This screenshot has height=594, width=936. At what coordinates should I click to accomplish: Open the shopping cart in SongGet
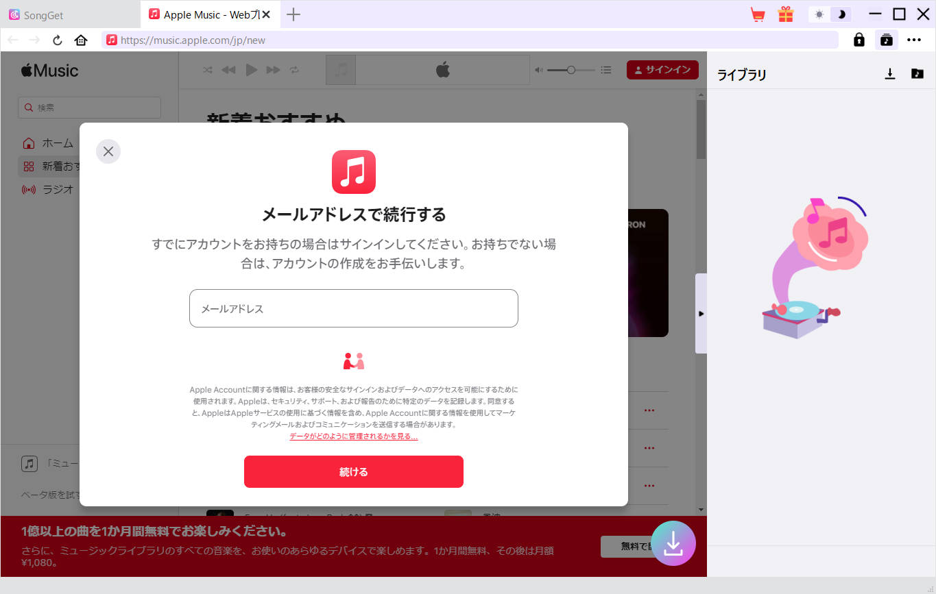757,14
